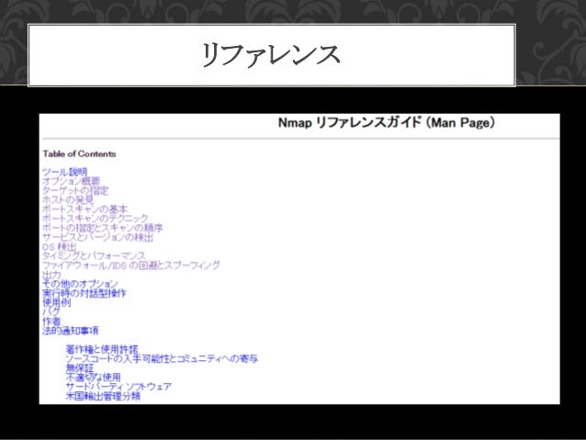Open the オプション概要 link

(72, 181)
